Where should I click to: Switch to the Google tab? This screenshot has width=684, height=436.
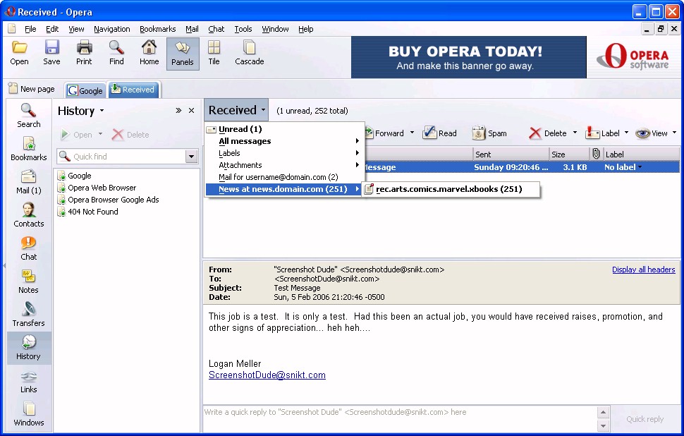coord(85,90)
